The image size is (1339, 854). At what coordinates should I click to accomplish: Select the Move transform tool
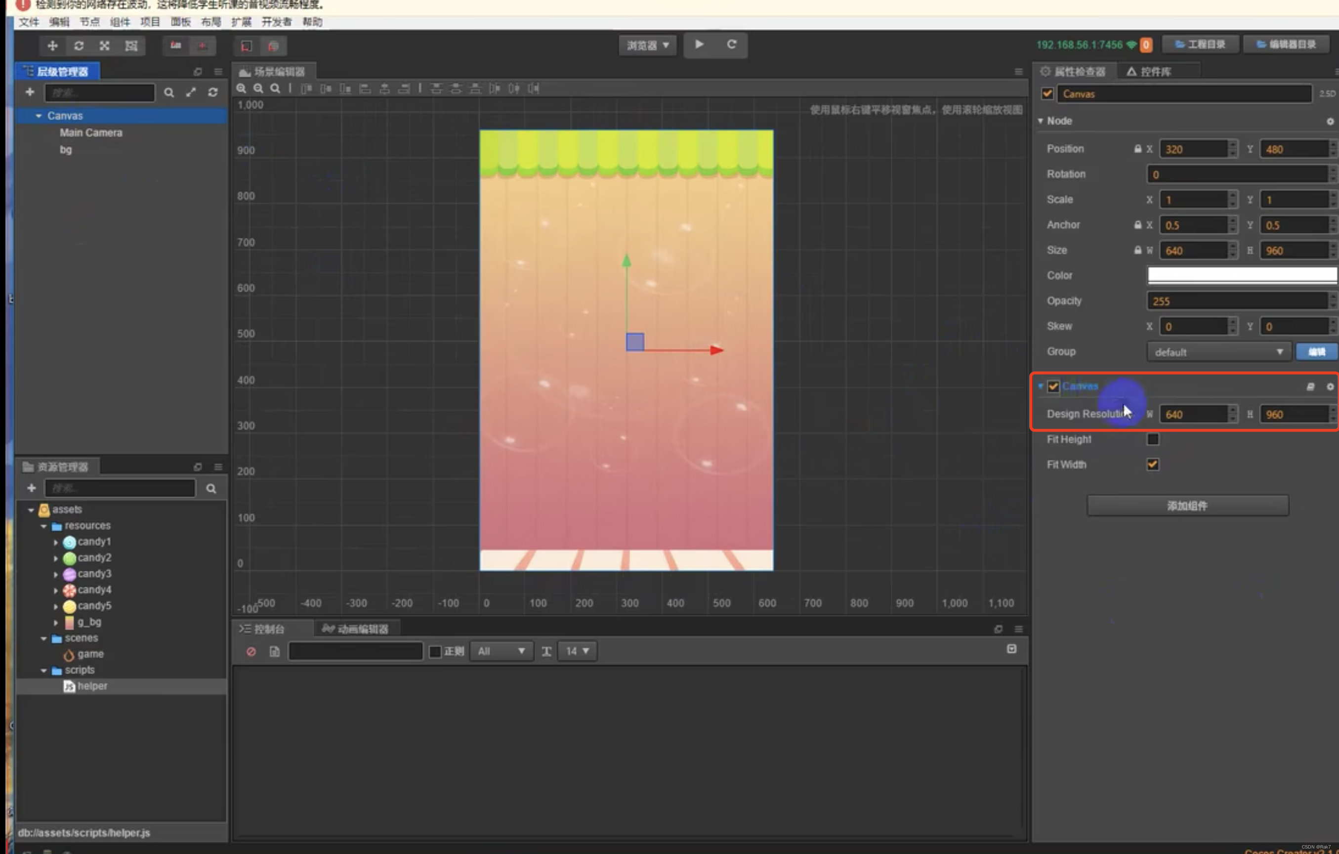point(52,45)
